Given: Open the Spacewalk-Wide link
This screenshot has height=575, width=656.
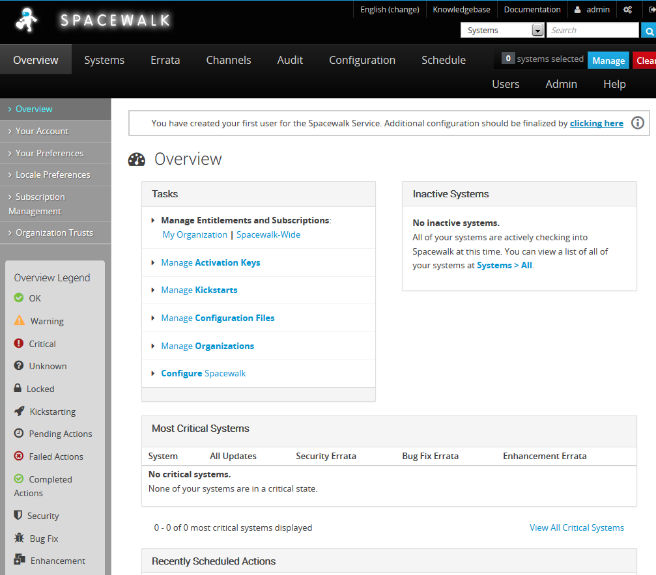Looking at the screenshot, I should click(268, 234).
